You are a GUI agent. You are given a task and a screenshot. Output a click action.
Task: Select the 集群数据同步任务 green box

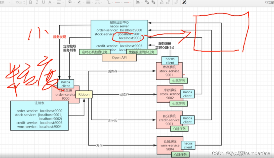point(142,52)
